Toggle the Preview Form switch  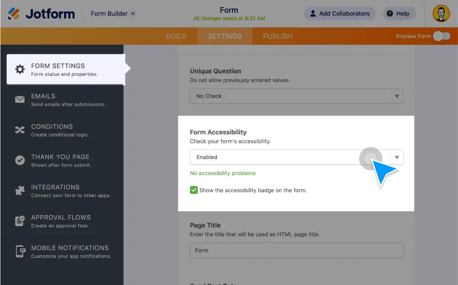point(442,36)
